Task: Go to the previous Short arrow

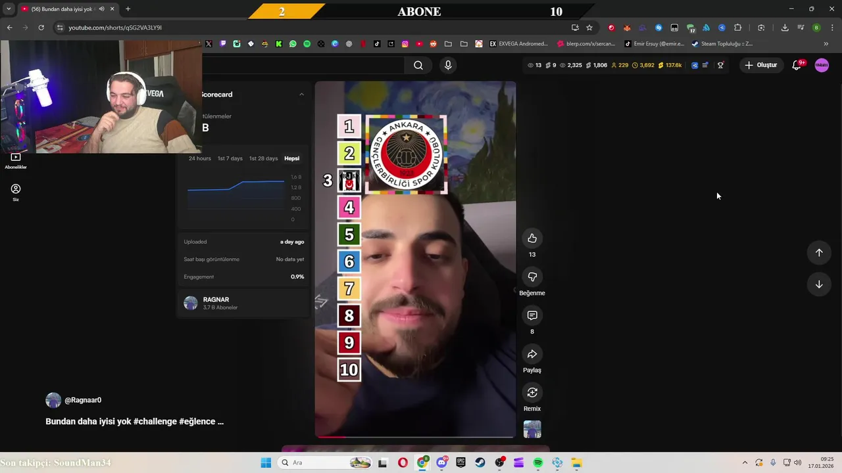Action: pos(819,252)
